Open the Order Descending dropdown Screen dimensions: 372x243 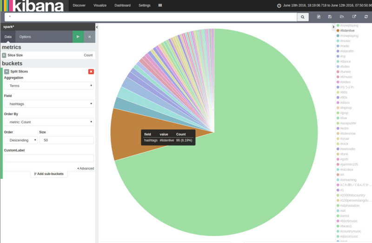click(21, 140)
